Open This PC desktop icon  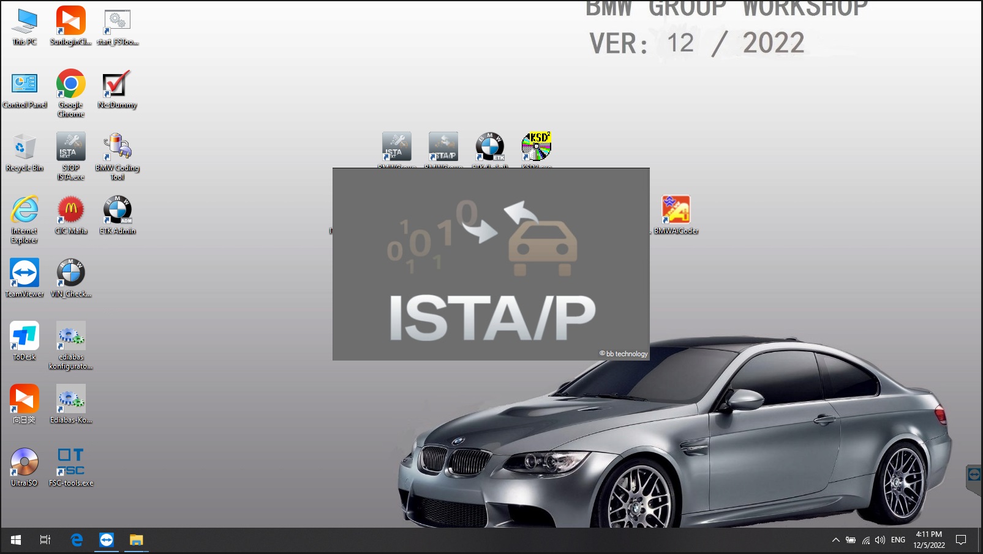24,27
